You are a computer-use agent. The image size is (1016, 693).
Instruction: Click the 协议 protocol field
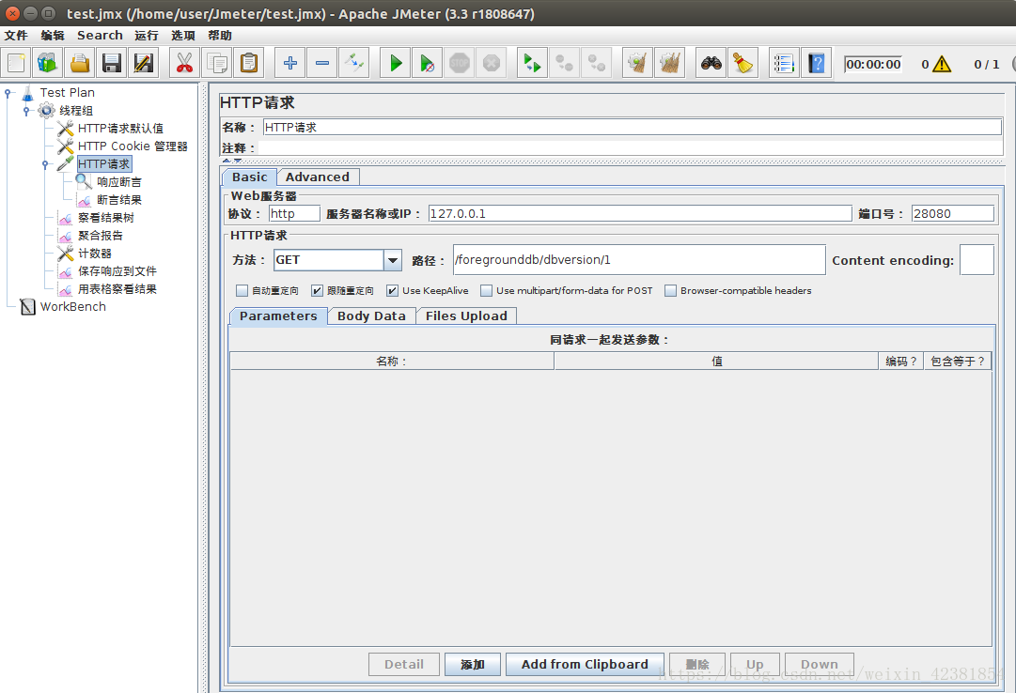(294, 214)
